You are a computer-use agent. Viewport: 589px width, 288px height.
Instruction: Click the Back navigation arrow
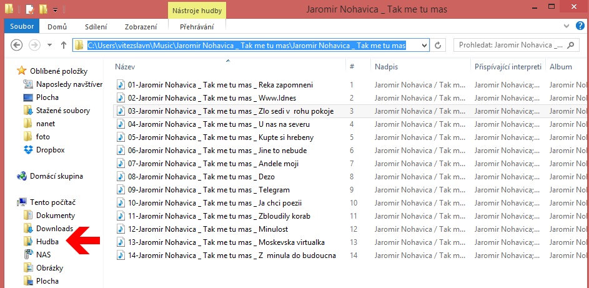[x=17, y=45]
